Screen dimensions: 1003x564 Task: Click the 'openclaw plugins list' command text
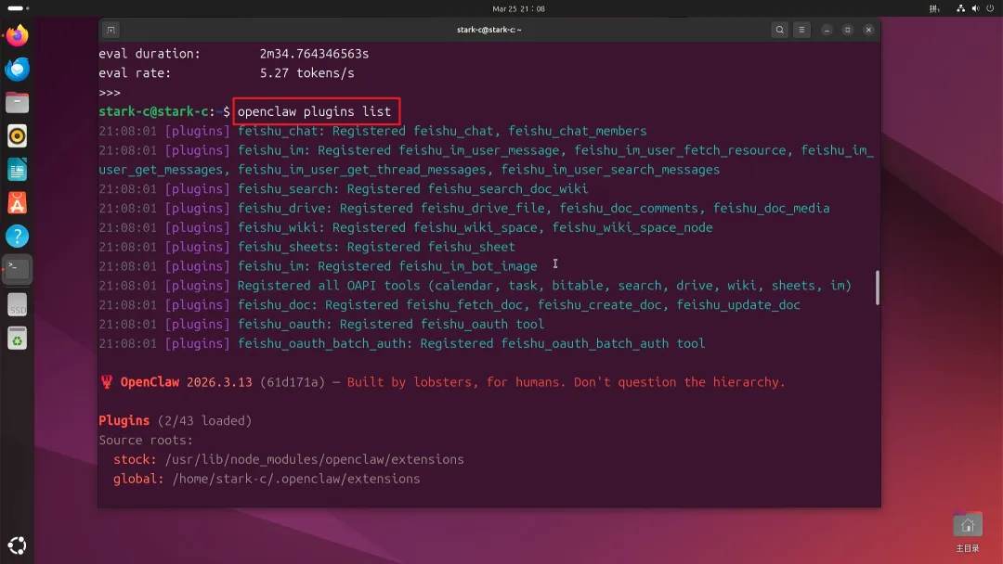click(314, 111)
